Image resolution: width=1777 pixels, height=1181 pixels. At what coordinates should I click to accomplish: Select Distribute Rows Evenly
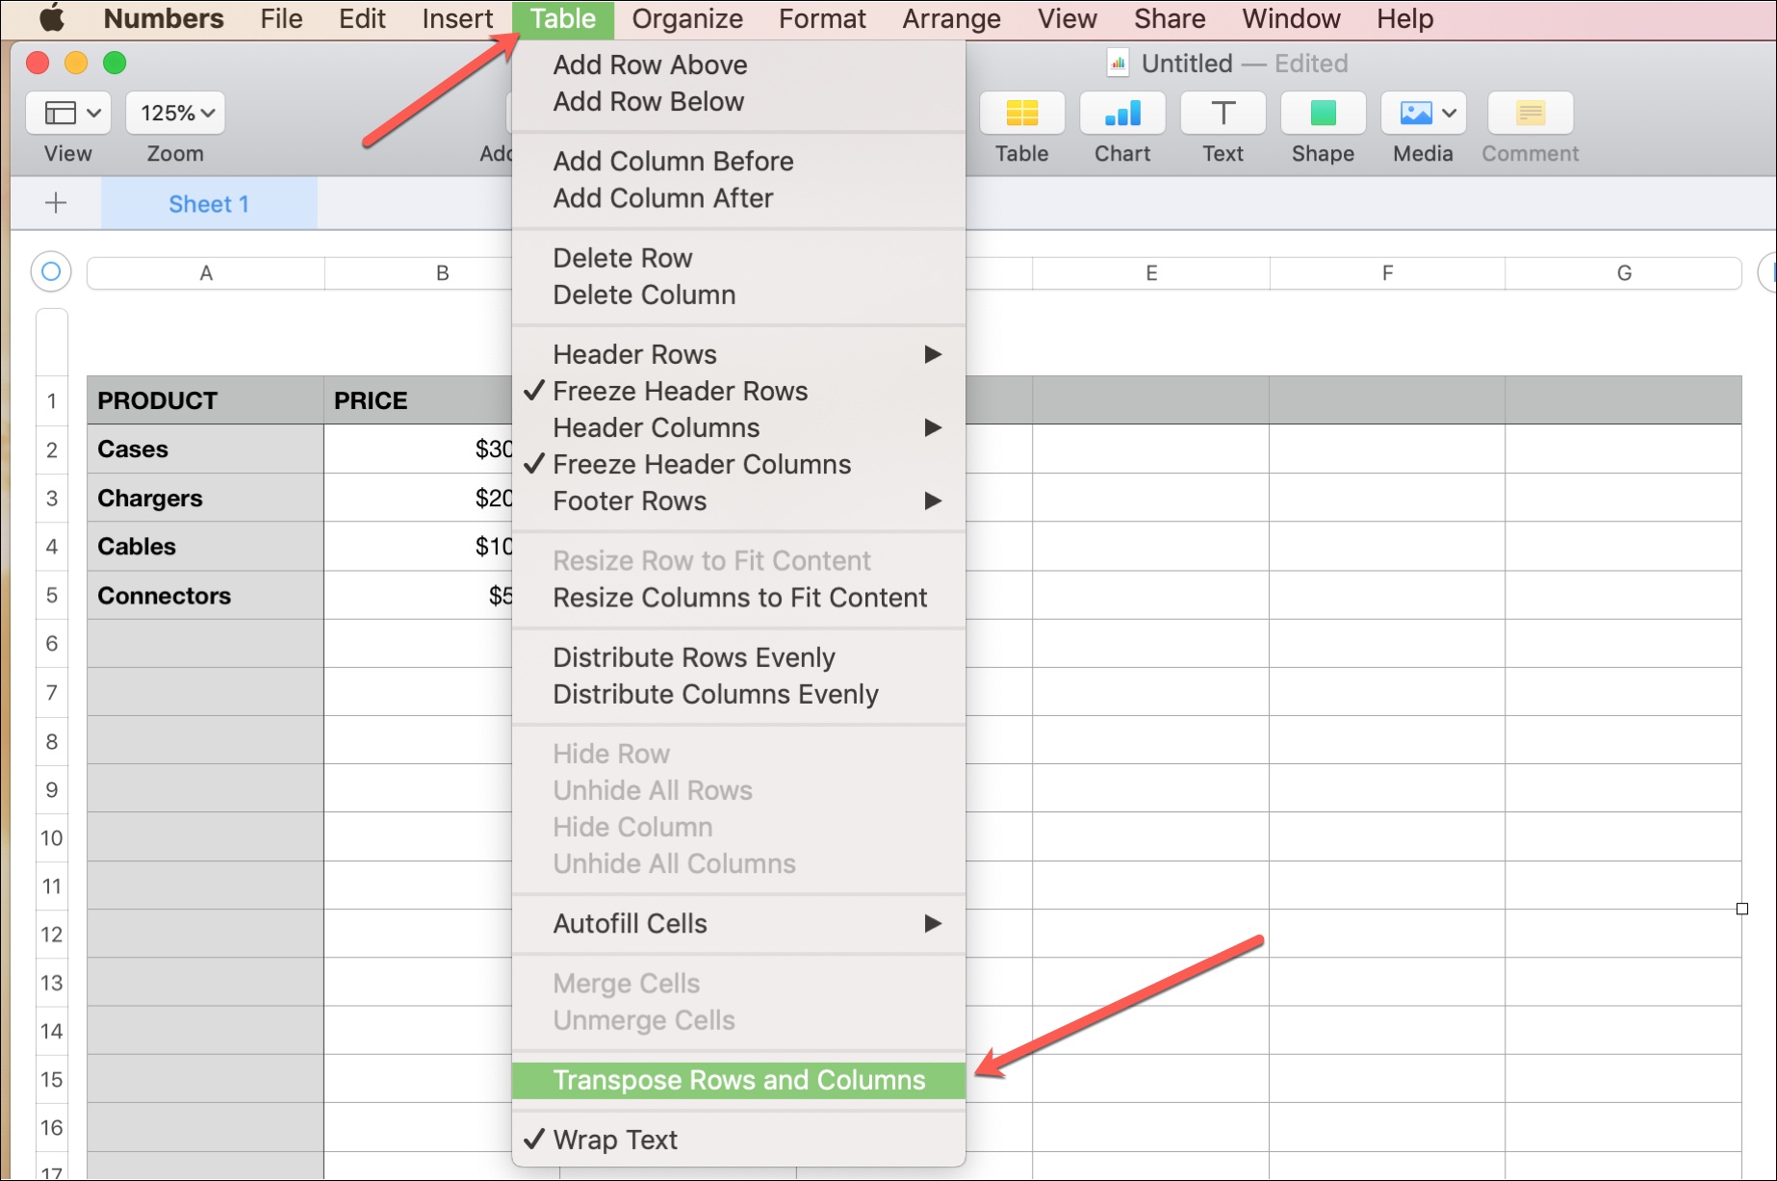[x=740, y=657]
